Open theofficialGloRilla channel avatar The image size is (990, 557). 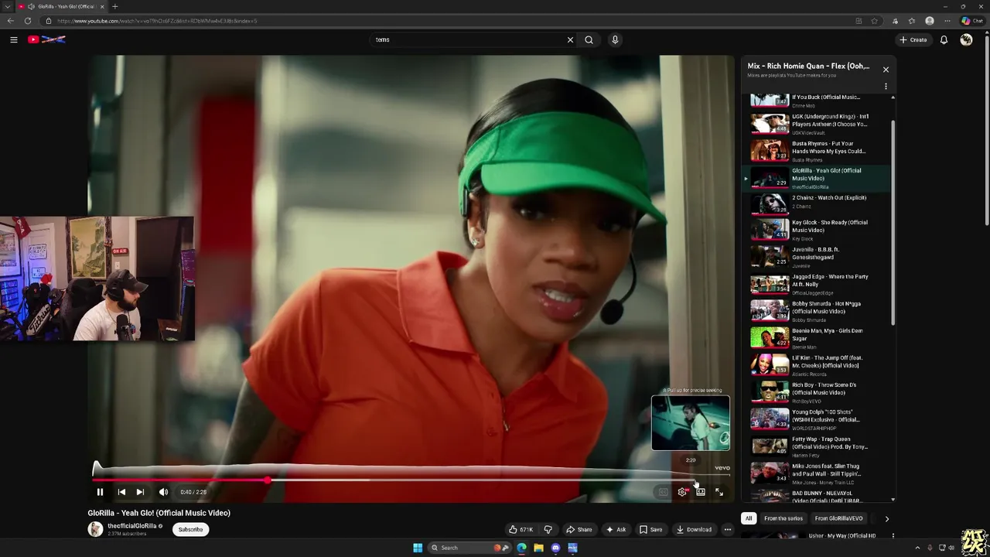tap(95, 529)
